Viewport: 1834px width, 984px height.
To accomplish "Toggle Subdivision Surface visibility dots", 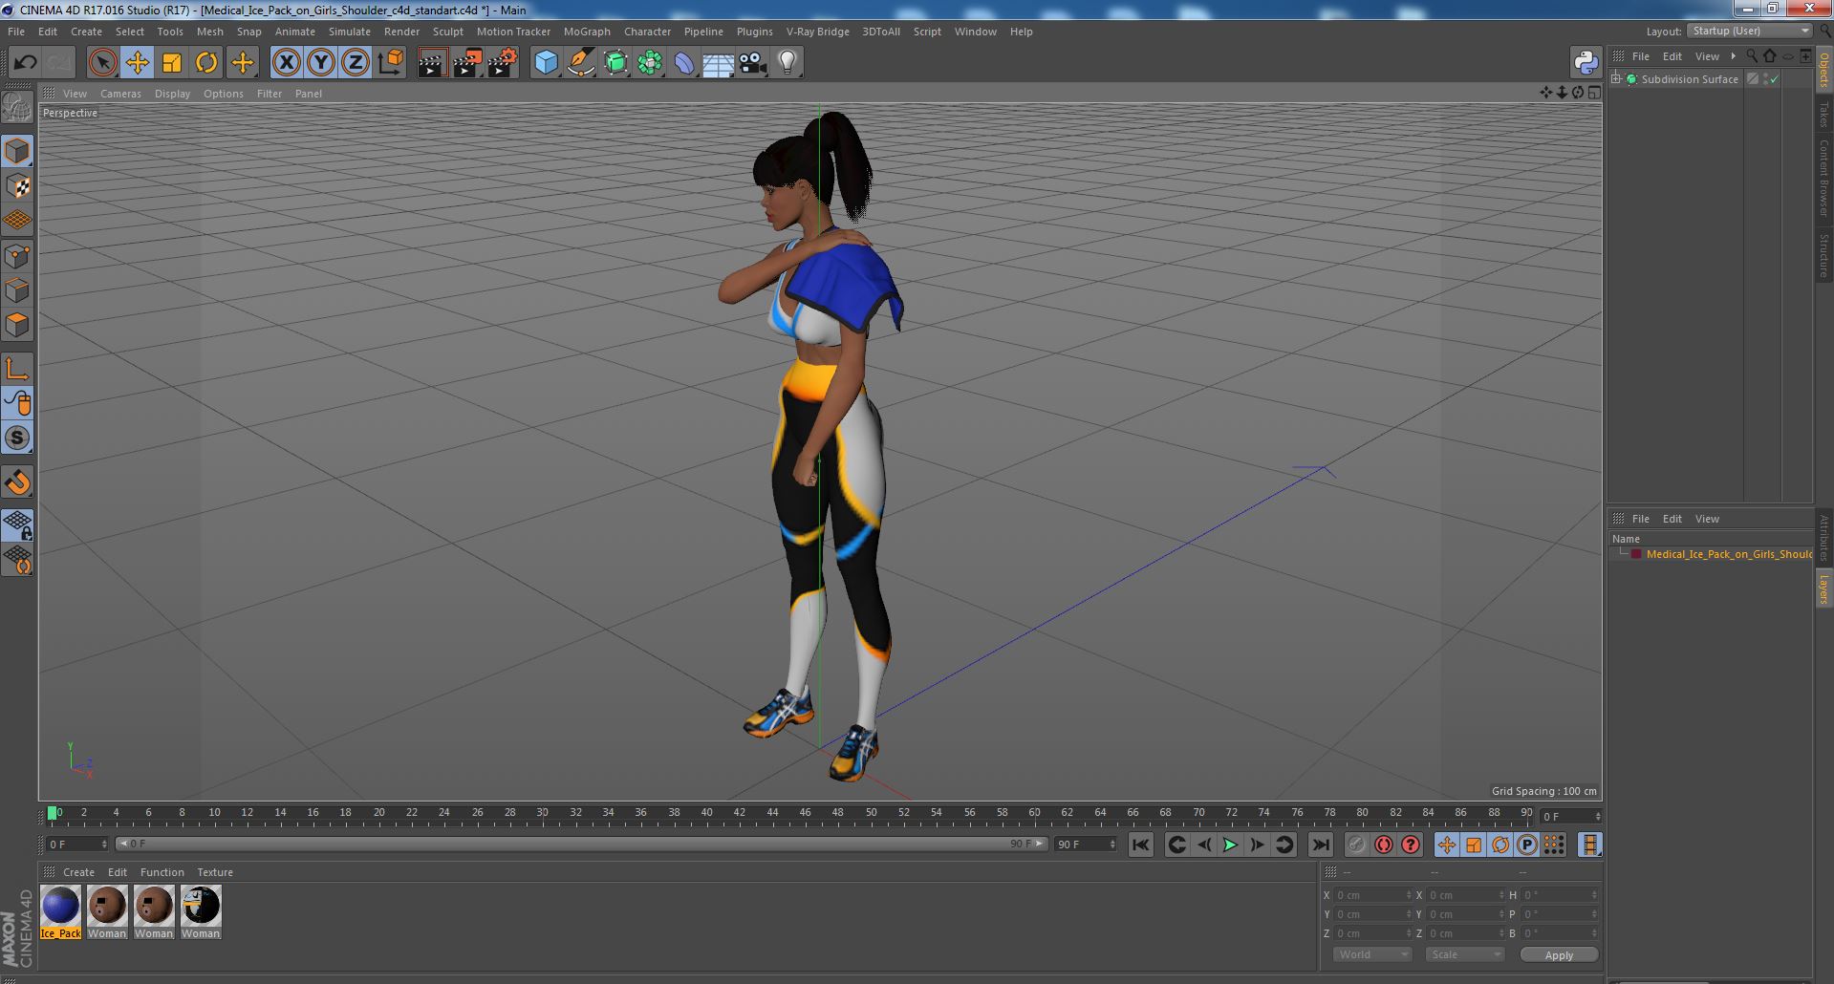I will click(1765, 79).
